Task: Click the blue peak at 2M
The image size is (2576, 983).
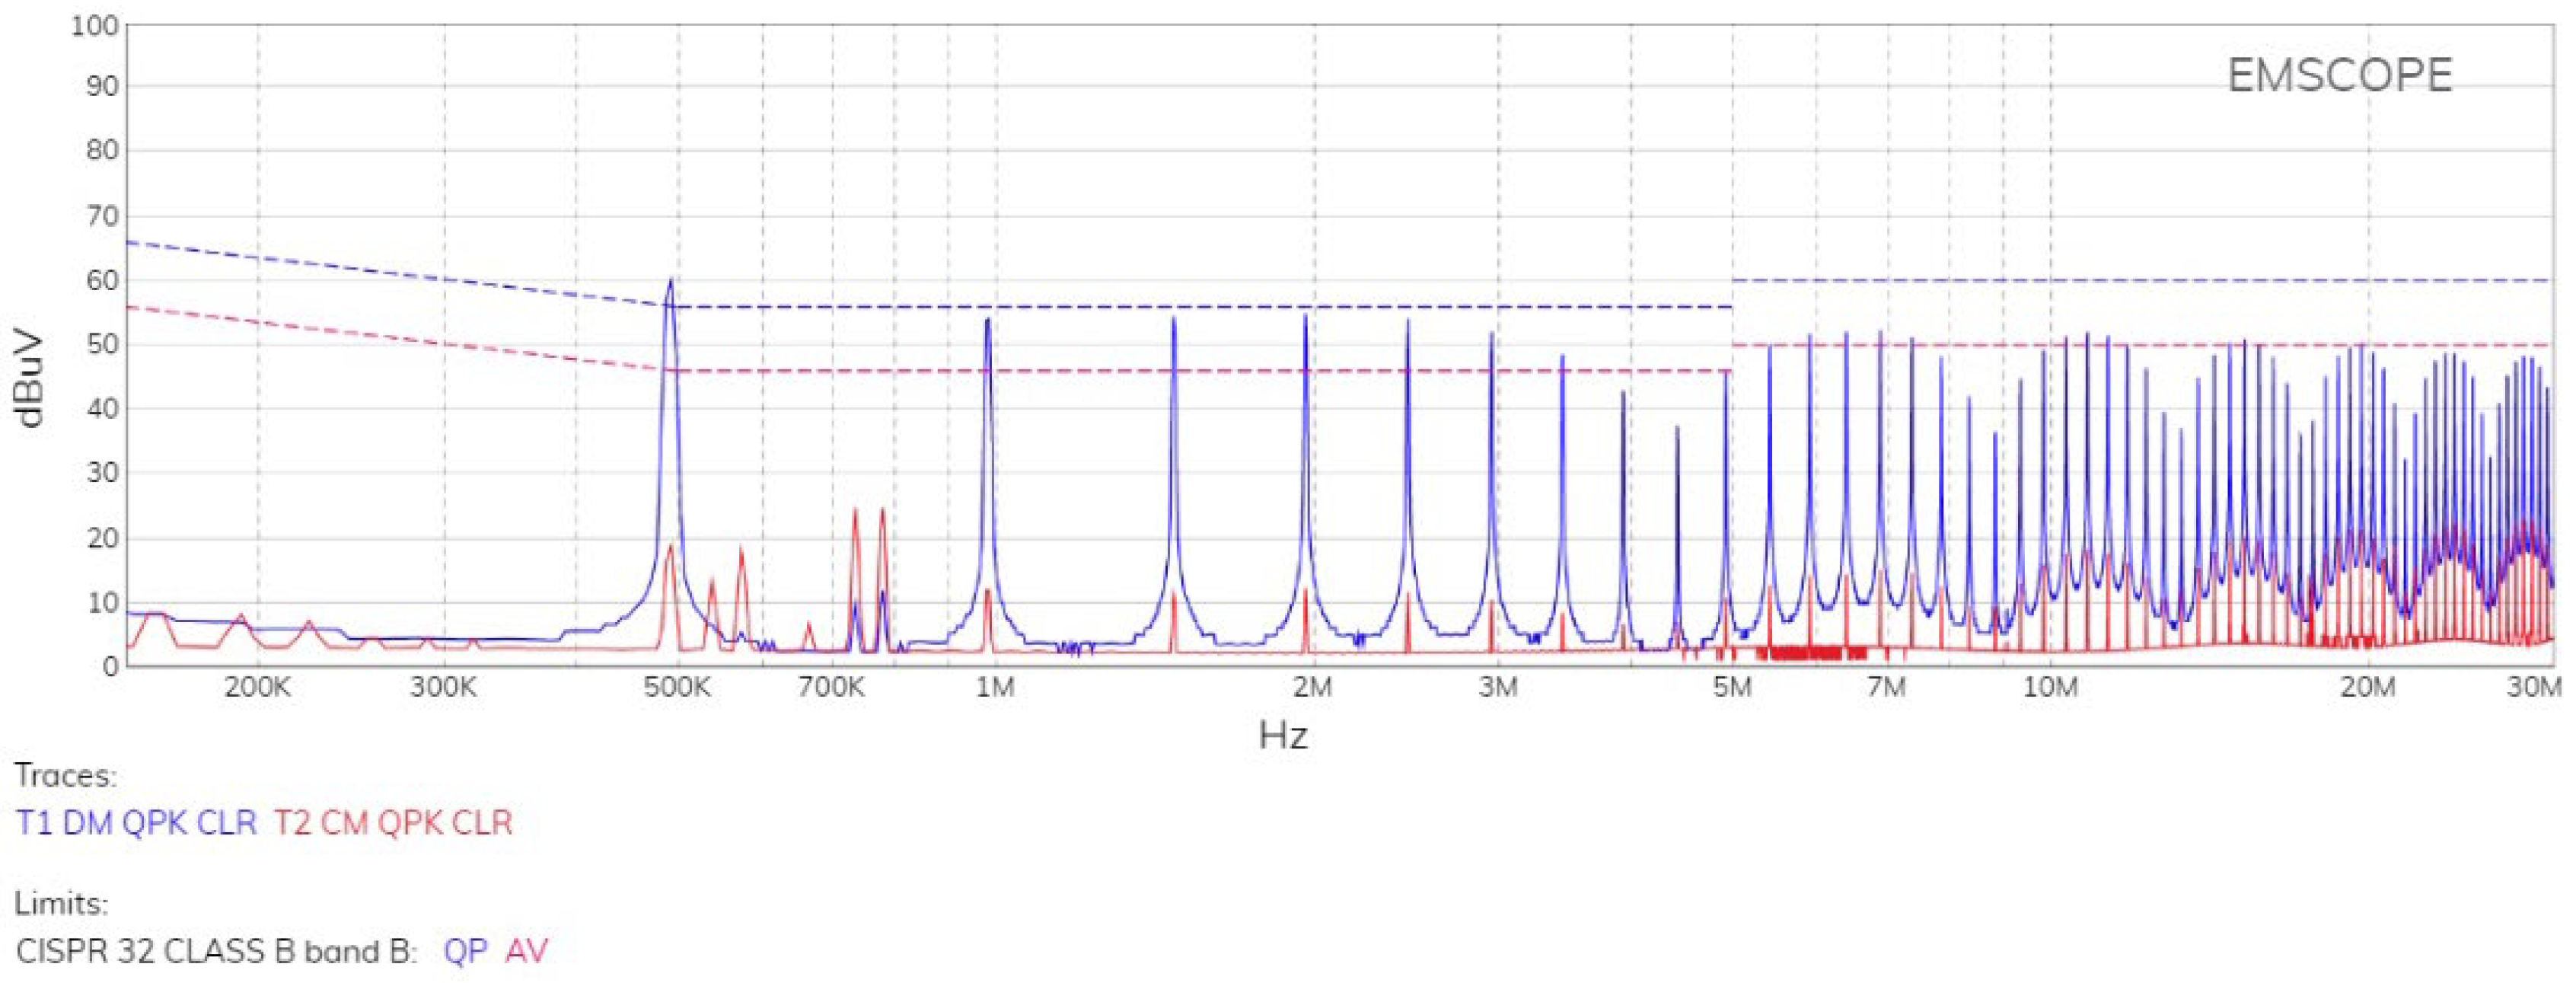Action: point(1305,320)
